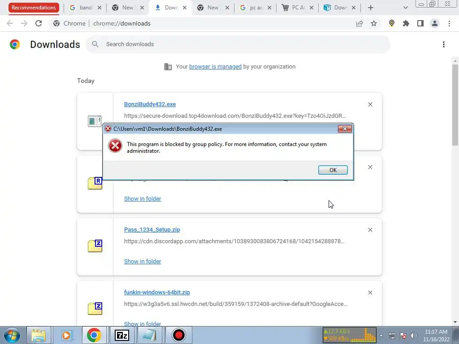Remove Pass_1234_Setup.zip from downloads list
Screen dimensions: 459x344
[x=370, y=230]
